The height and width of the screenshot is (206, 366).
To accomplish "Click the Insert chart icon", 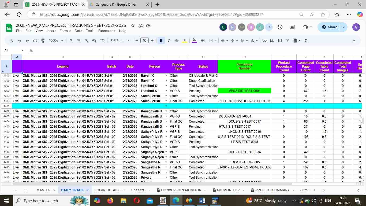I will pos(280,41).
